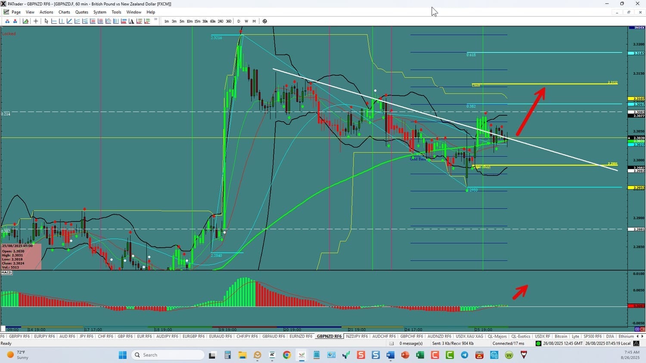Image resolution: width=646 pixels, height=363 pixels.
Task: Switch to the CHFJPY RF6 tab
Action: pyautogui.click(x=247, y=336)
